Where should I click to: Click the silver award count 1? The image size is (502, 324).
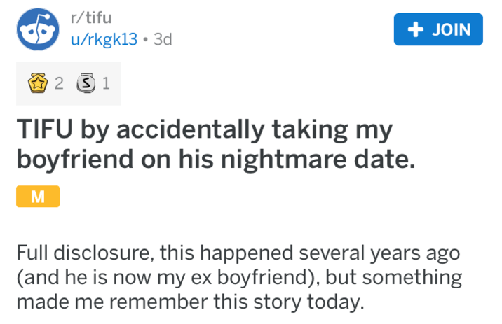tap(105, 85)
